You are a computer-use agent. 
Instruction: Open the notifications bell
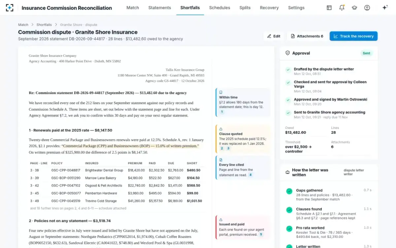(x=342, y=8)
